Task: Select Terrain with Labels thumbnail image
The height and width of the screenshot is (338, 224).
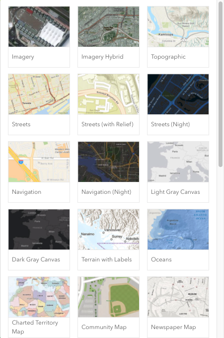Action: [109, 229]
